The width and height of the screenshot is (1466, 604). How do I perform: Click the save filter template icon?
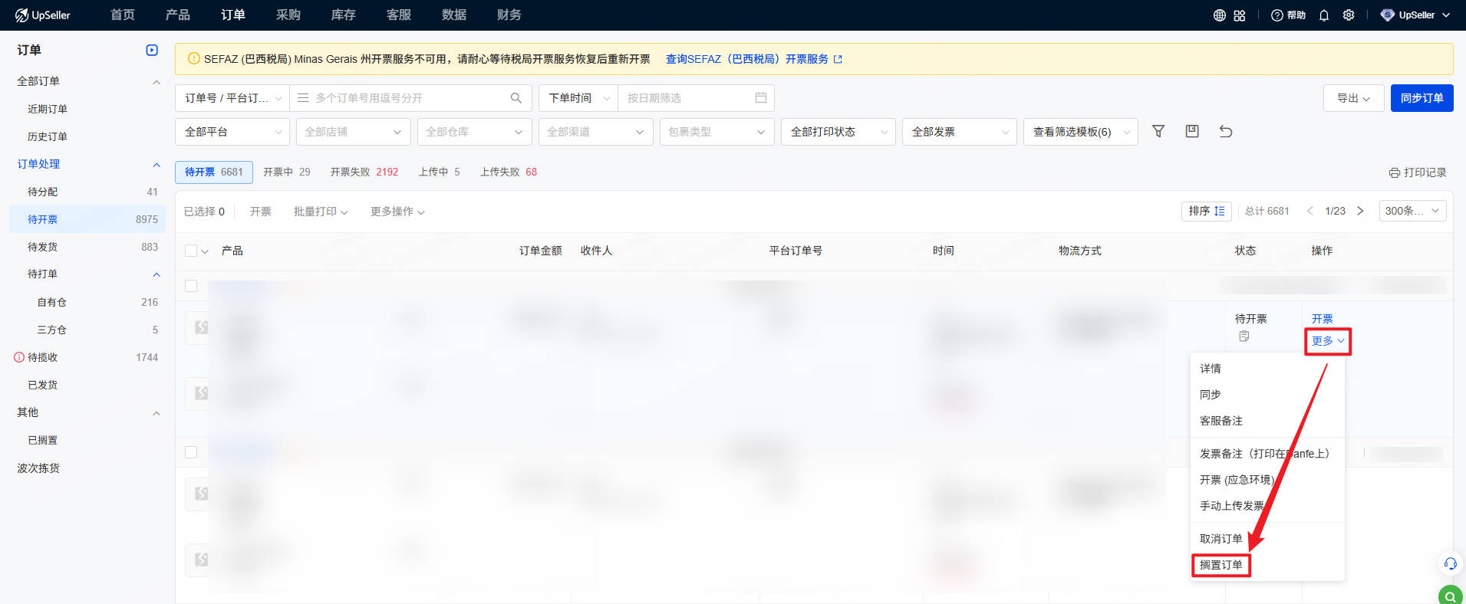[1192, 132]
